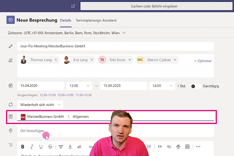Apply underline formatting in editor
This screenshot has height=156, width=234.
(41, 147)
